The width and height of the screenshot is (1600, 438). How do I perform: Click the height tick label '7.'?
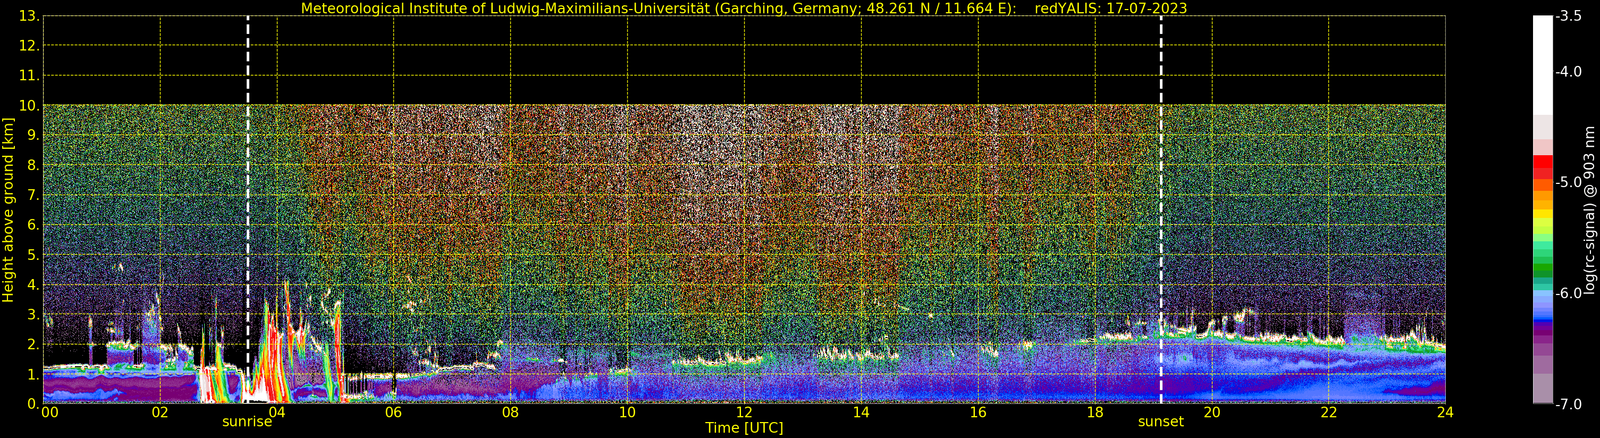[32, 195]
